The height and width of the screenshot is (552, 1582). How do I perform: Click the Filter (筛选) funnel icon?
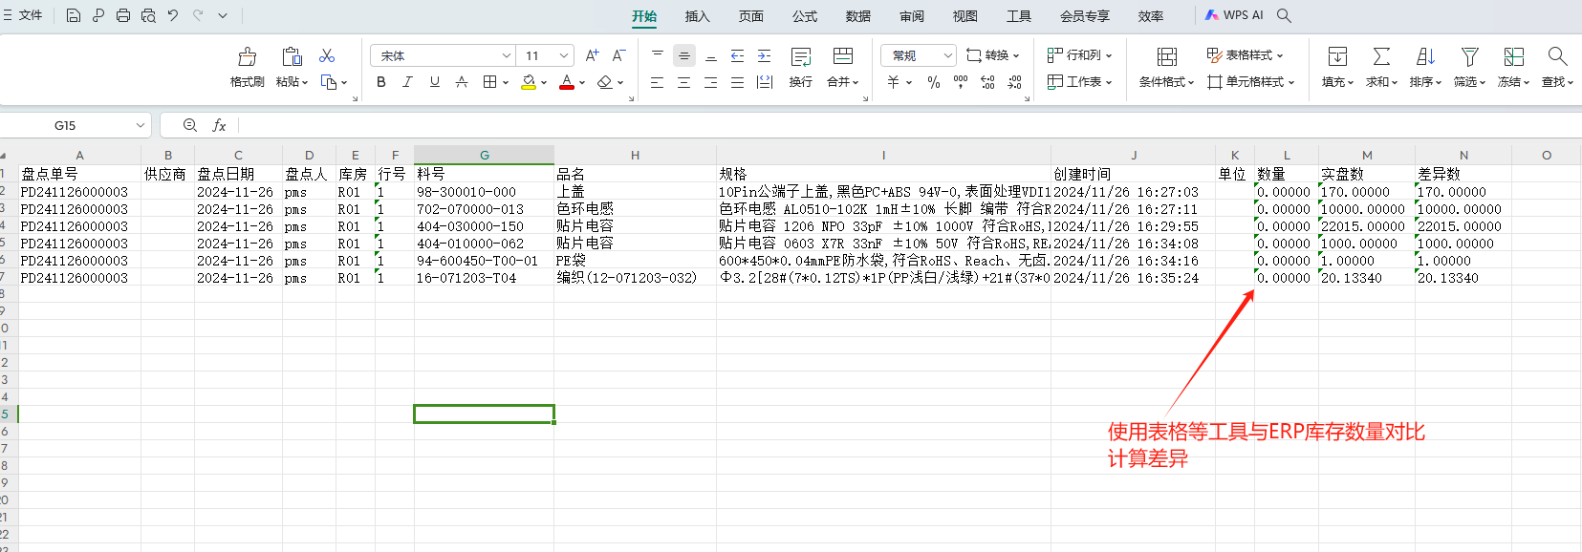[x=1469, y=57]
